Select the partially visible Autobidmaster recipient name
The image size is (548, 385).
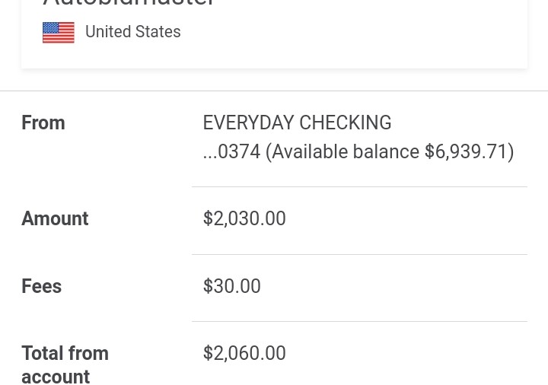[x=129, y=4]
